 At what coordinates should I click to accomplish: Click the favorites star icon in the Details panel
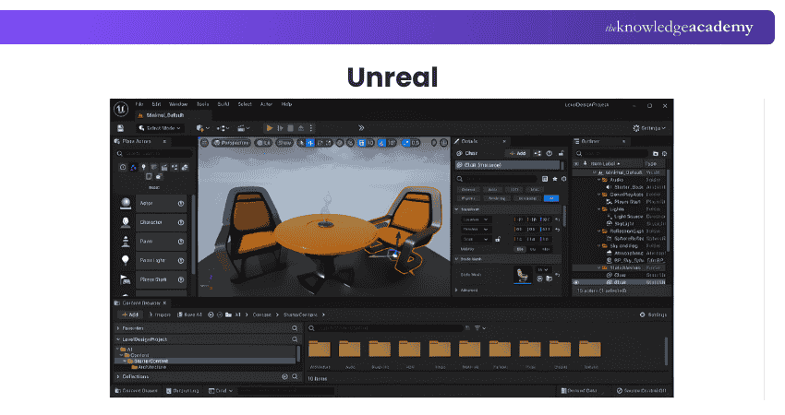pyautogui.click(x=555, y=179)
